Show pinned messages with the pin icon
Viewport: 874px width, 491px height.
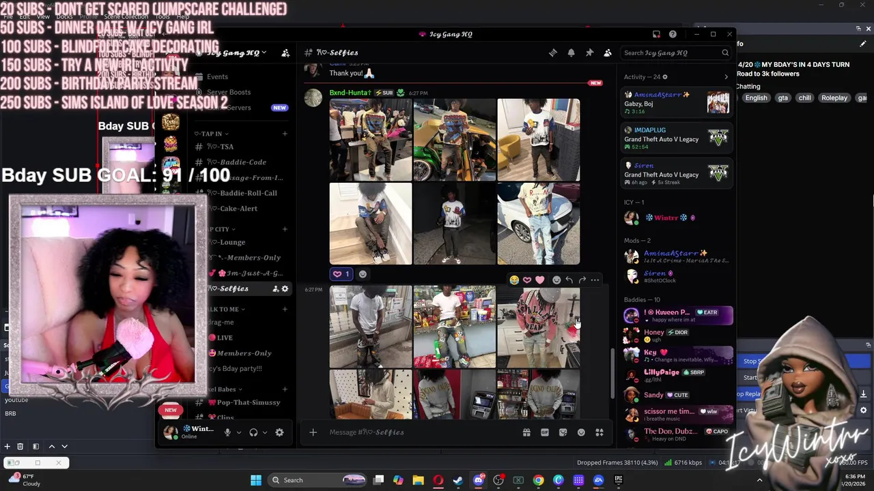[x=589, y=53]
